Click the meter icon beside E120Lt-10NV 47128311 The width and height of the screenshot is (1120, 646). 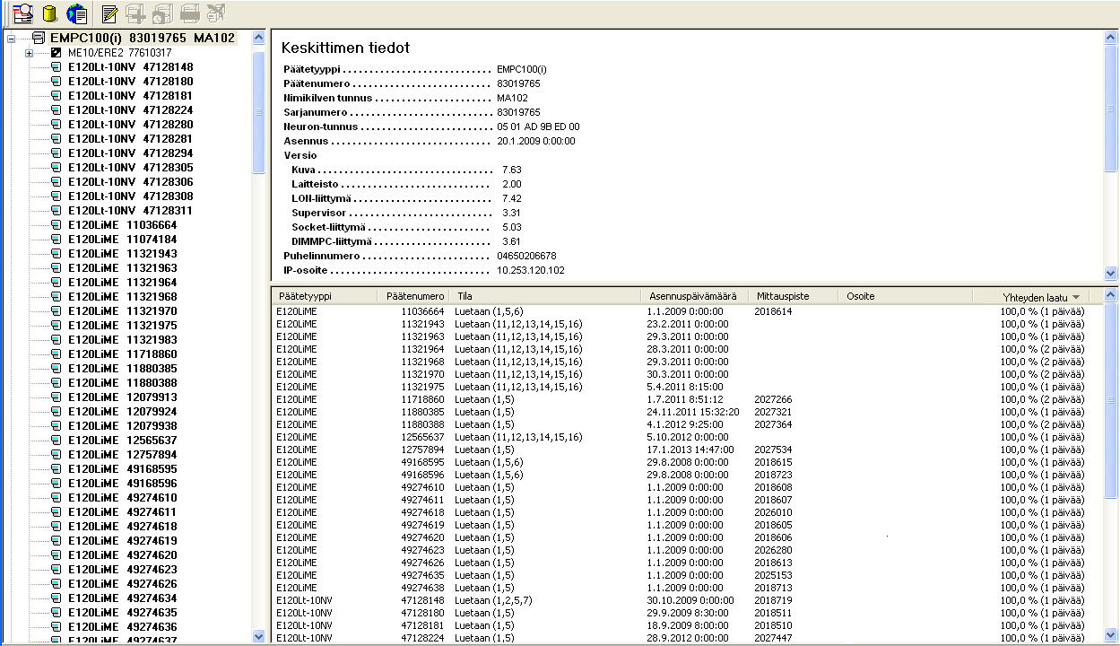point(56,211)
